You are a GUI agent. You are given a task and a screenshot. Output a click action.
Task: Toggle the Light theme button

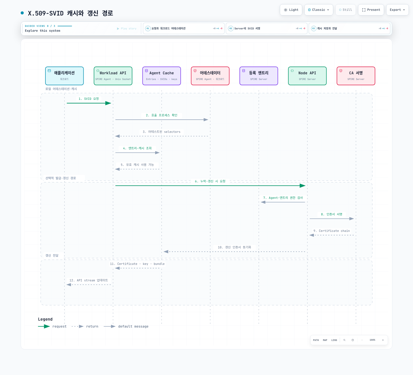[x=291, y=10]
